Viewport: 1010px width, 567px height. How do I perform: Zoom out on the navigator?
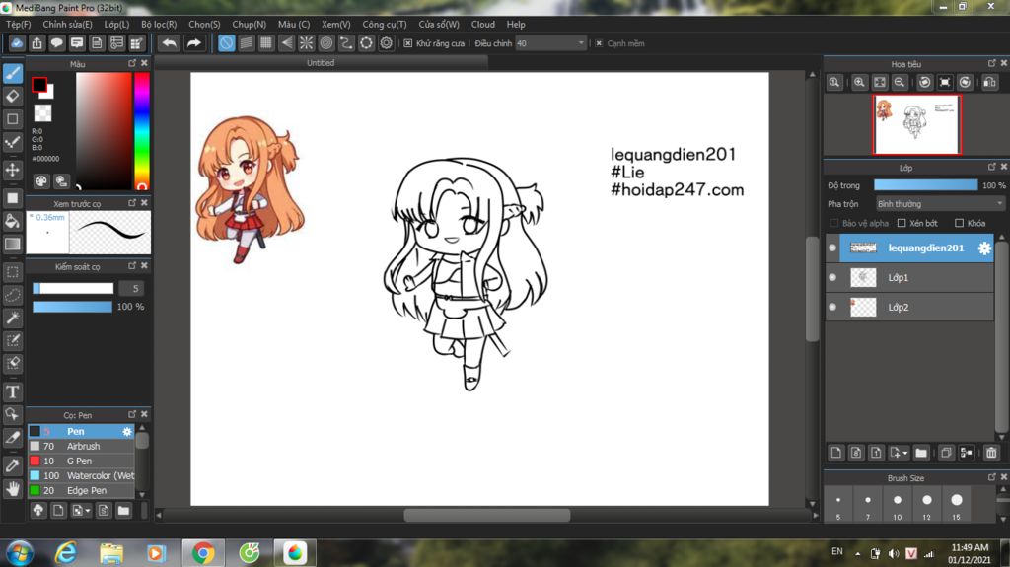click(900, 83)
